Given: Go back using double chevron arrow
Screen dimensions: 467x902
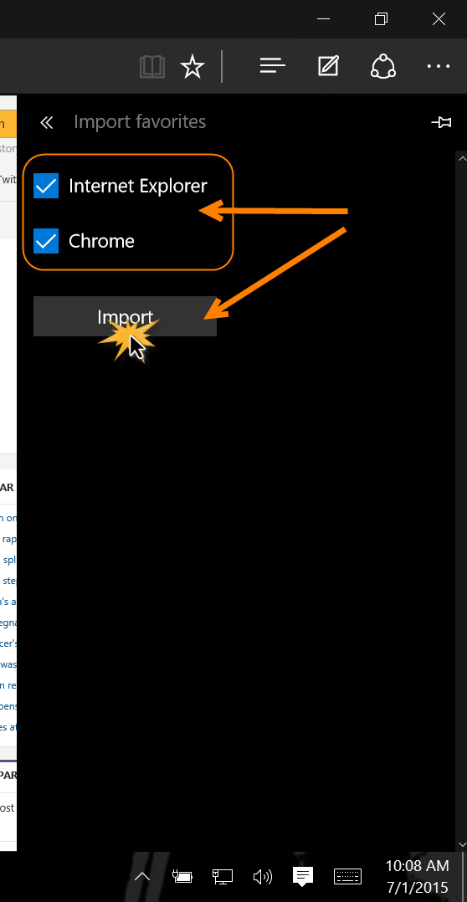Looking at the screenshot, I should 47,122.
